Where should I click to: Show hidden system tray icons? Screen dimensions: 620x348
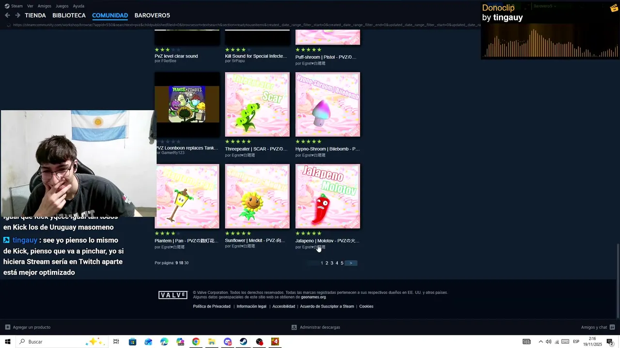pos(541,342)
